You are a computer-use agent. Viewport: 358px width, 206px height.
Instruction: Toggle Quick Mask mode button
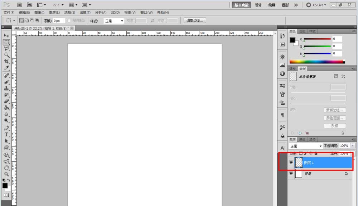(x=6, y=195)
